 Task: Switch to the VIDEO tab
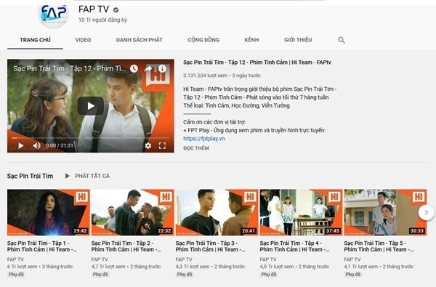[x=83, y=40]
